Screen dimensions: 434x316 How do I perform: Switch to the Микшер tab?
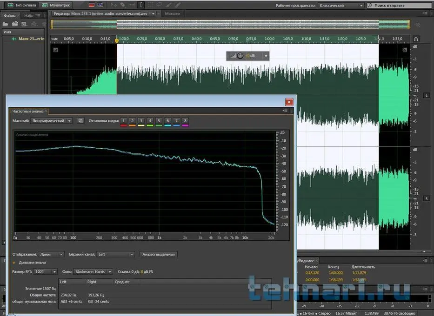click(172, 14)
